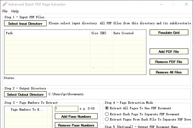Click the Select Input Directory button
This screenshot has height=128, width=193.
(25, 23)
